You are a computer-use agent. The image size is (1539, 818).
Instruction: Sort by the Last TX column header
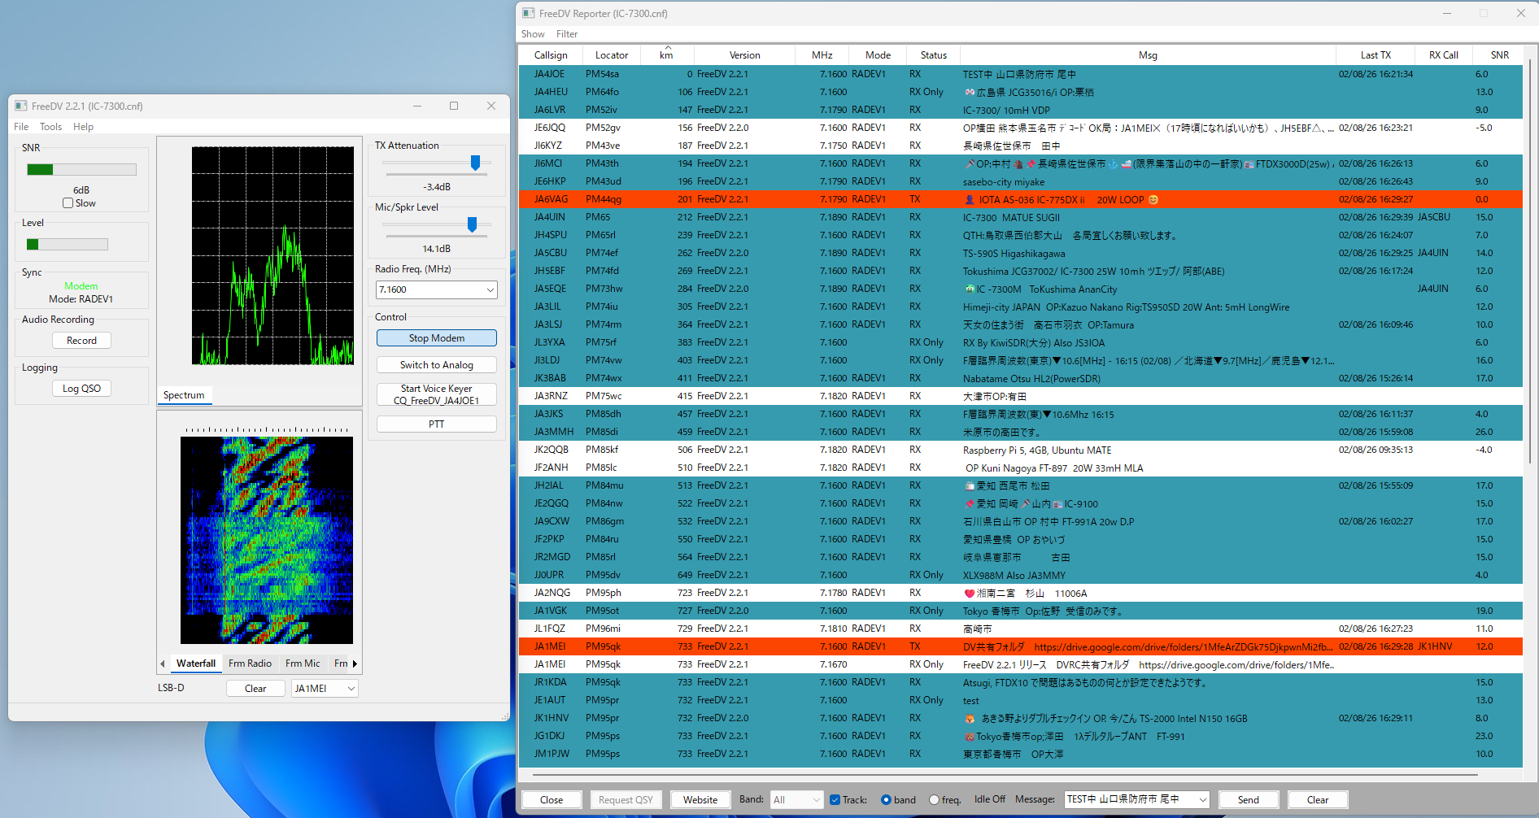[x=1376, y=55]
